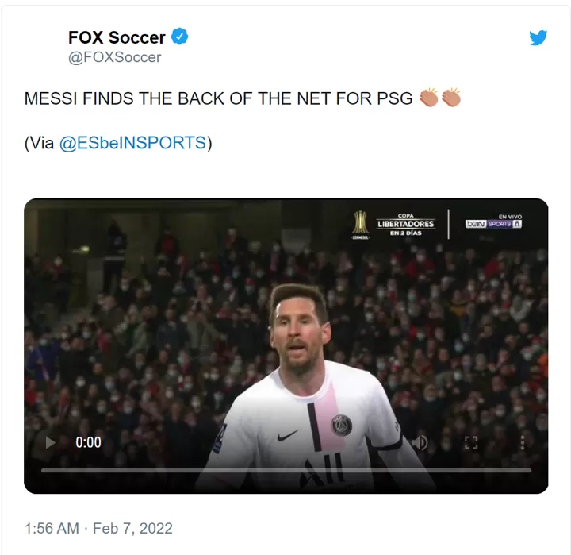Click the Copa Libertadores logo overlay

[360, 223]
